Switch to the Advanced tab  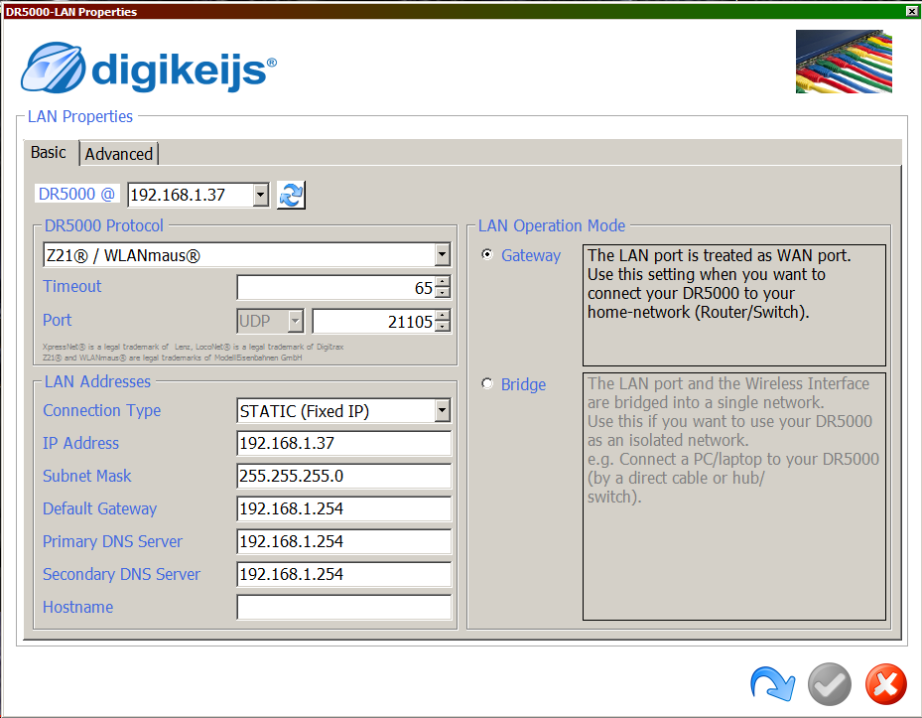[x=119, y=154]
